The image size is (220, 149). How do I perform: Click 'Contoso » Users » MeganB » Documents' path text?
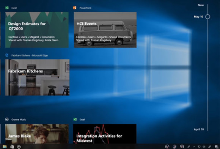[31, 37]
